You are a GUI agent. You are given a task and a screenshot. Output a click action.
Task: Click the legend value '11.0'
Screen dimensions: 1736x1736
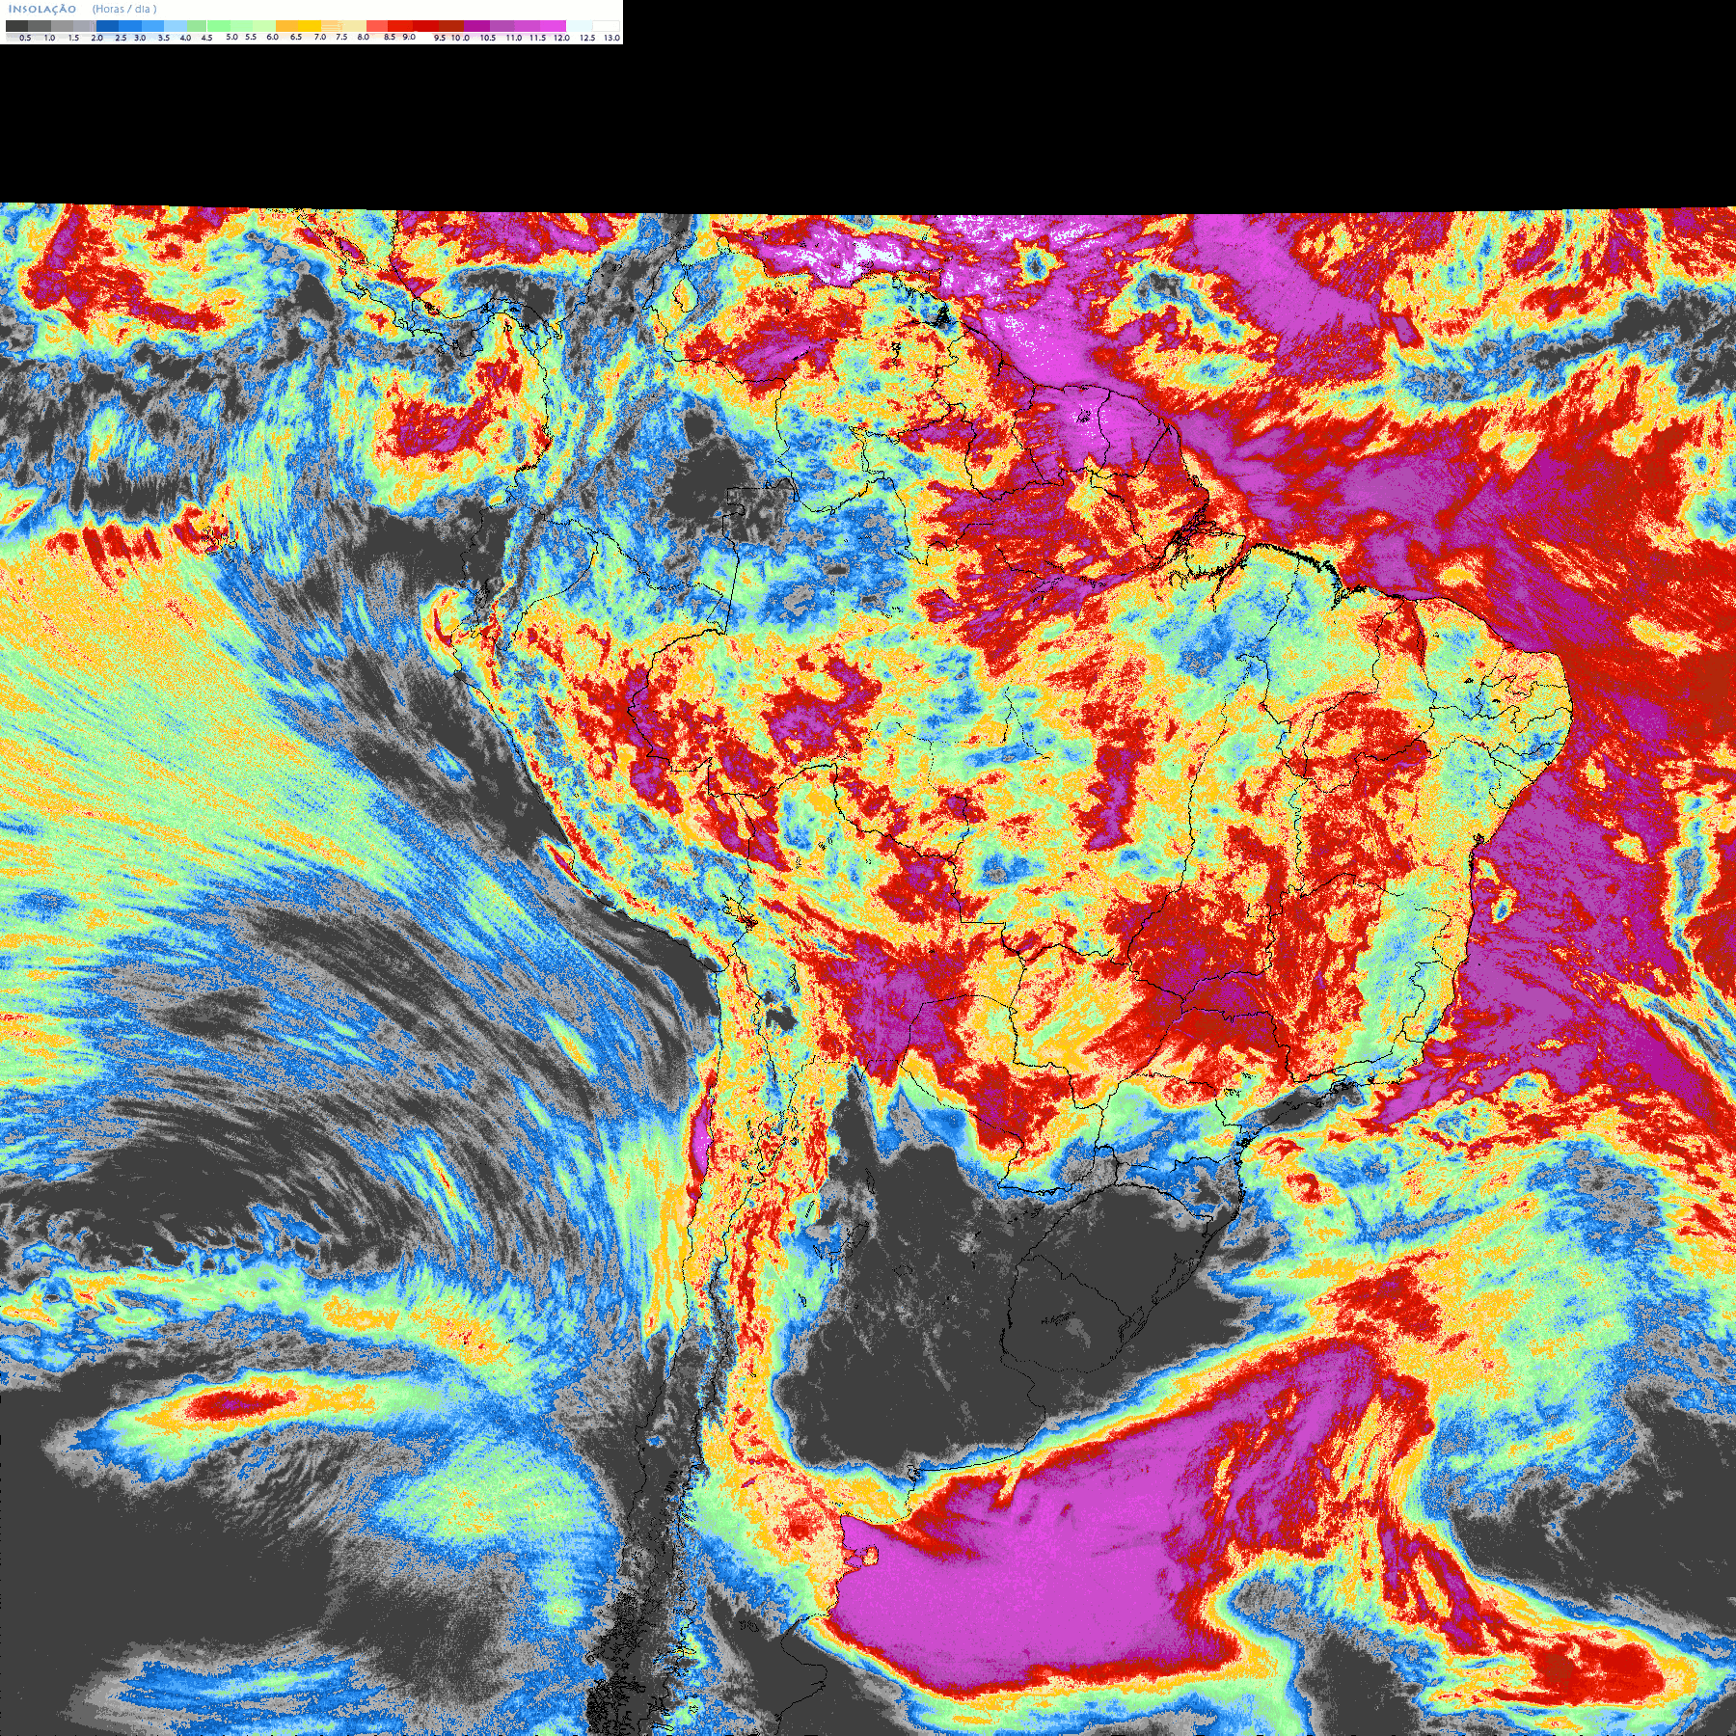coord(514,38)
